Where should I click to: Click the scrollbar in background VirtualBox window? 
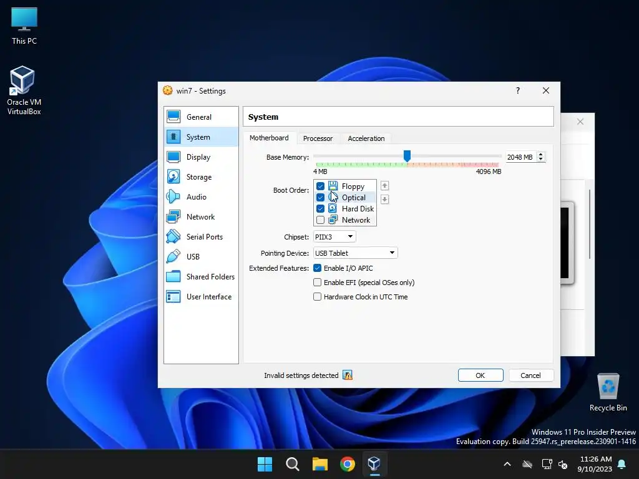pos(590,224)
